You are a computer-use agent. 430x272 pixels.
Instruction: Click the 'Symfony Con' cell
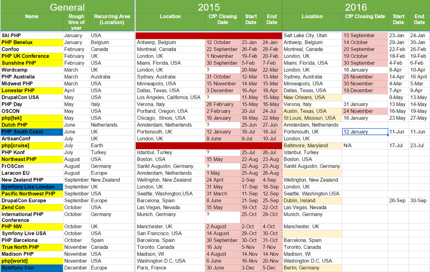coord(32,268)
